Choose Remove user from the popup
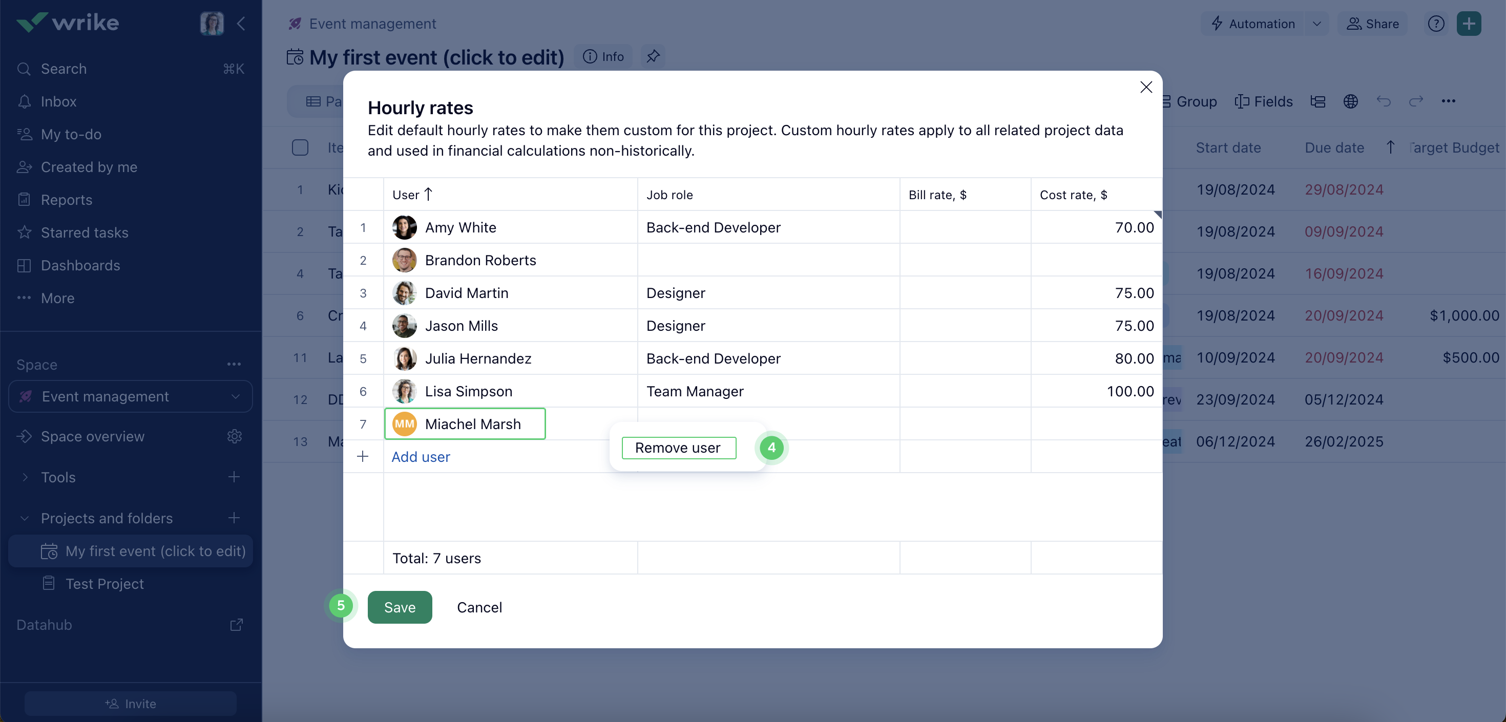Viewport: 1506px width, 722px height. [678, 448]
